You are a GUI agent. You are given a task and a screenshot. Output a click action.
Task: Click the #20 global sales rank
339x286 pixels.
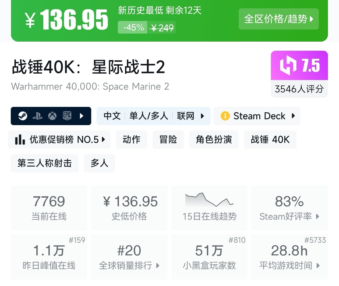point(129,251)
